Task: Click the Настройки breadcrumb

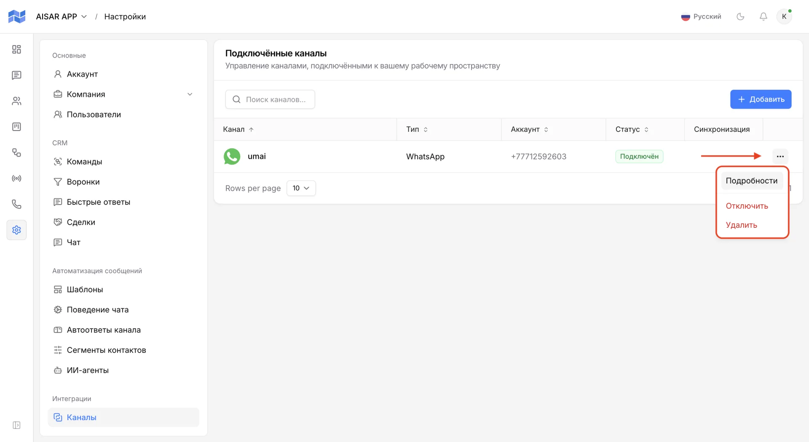Action: (x=125, y=16)
